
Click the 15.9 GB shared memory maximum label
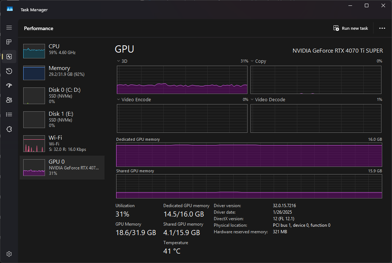coord(375,171)
